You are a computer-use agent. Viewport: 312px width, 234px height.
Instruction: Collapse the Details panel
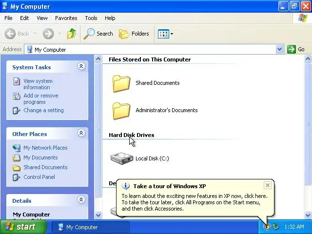click(81, 199)
